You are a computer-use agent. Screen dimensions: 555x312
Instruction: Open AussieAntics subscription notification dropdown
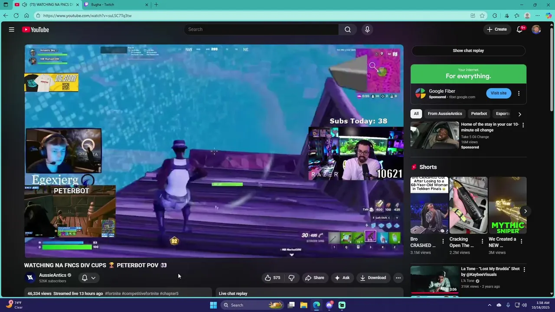click(x=88, y=278)
